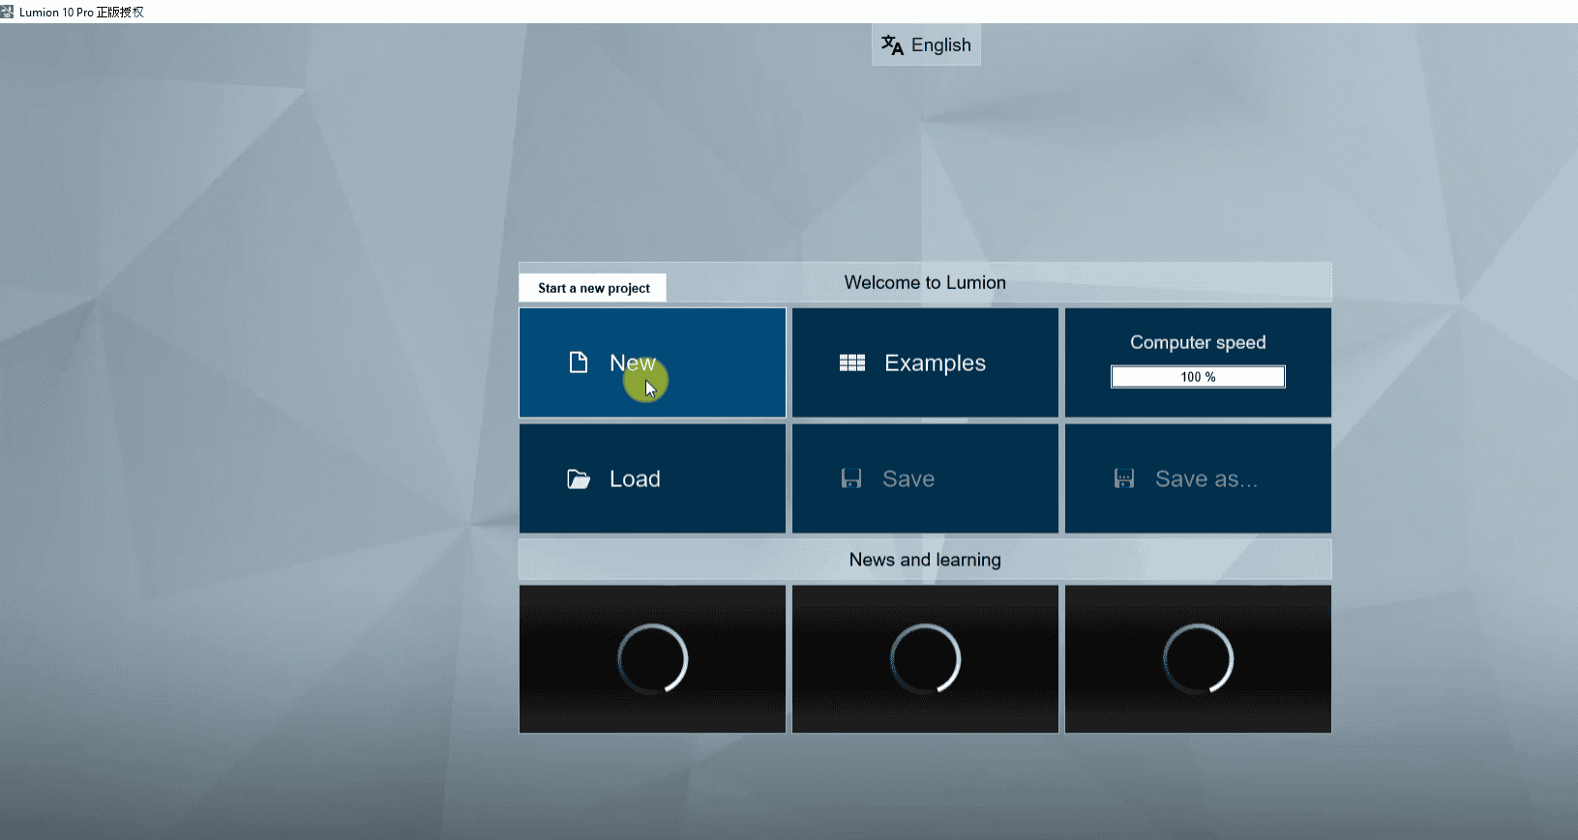Image resolution: width=1578 pixels, height=840 pixels.
Task: Load an existing project with the Load tile
Action: 652,478
